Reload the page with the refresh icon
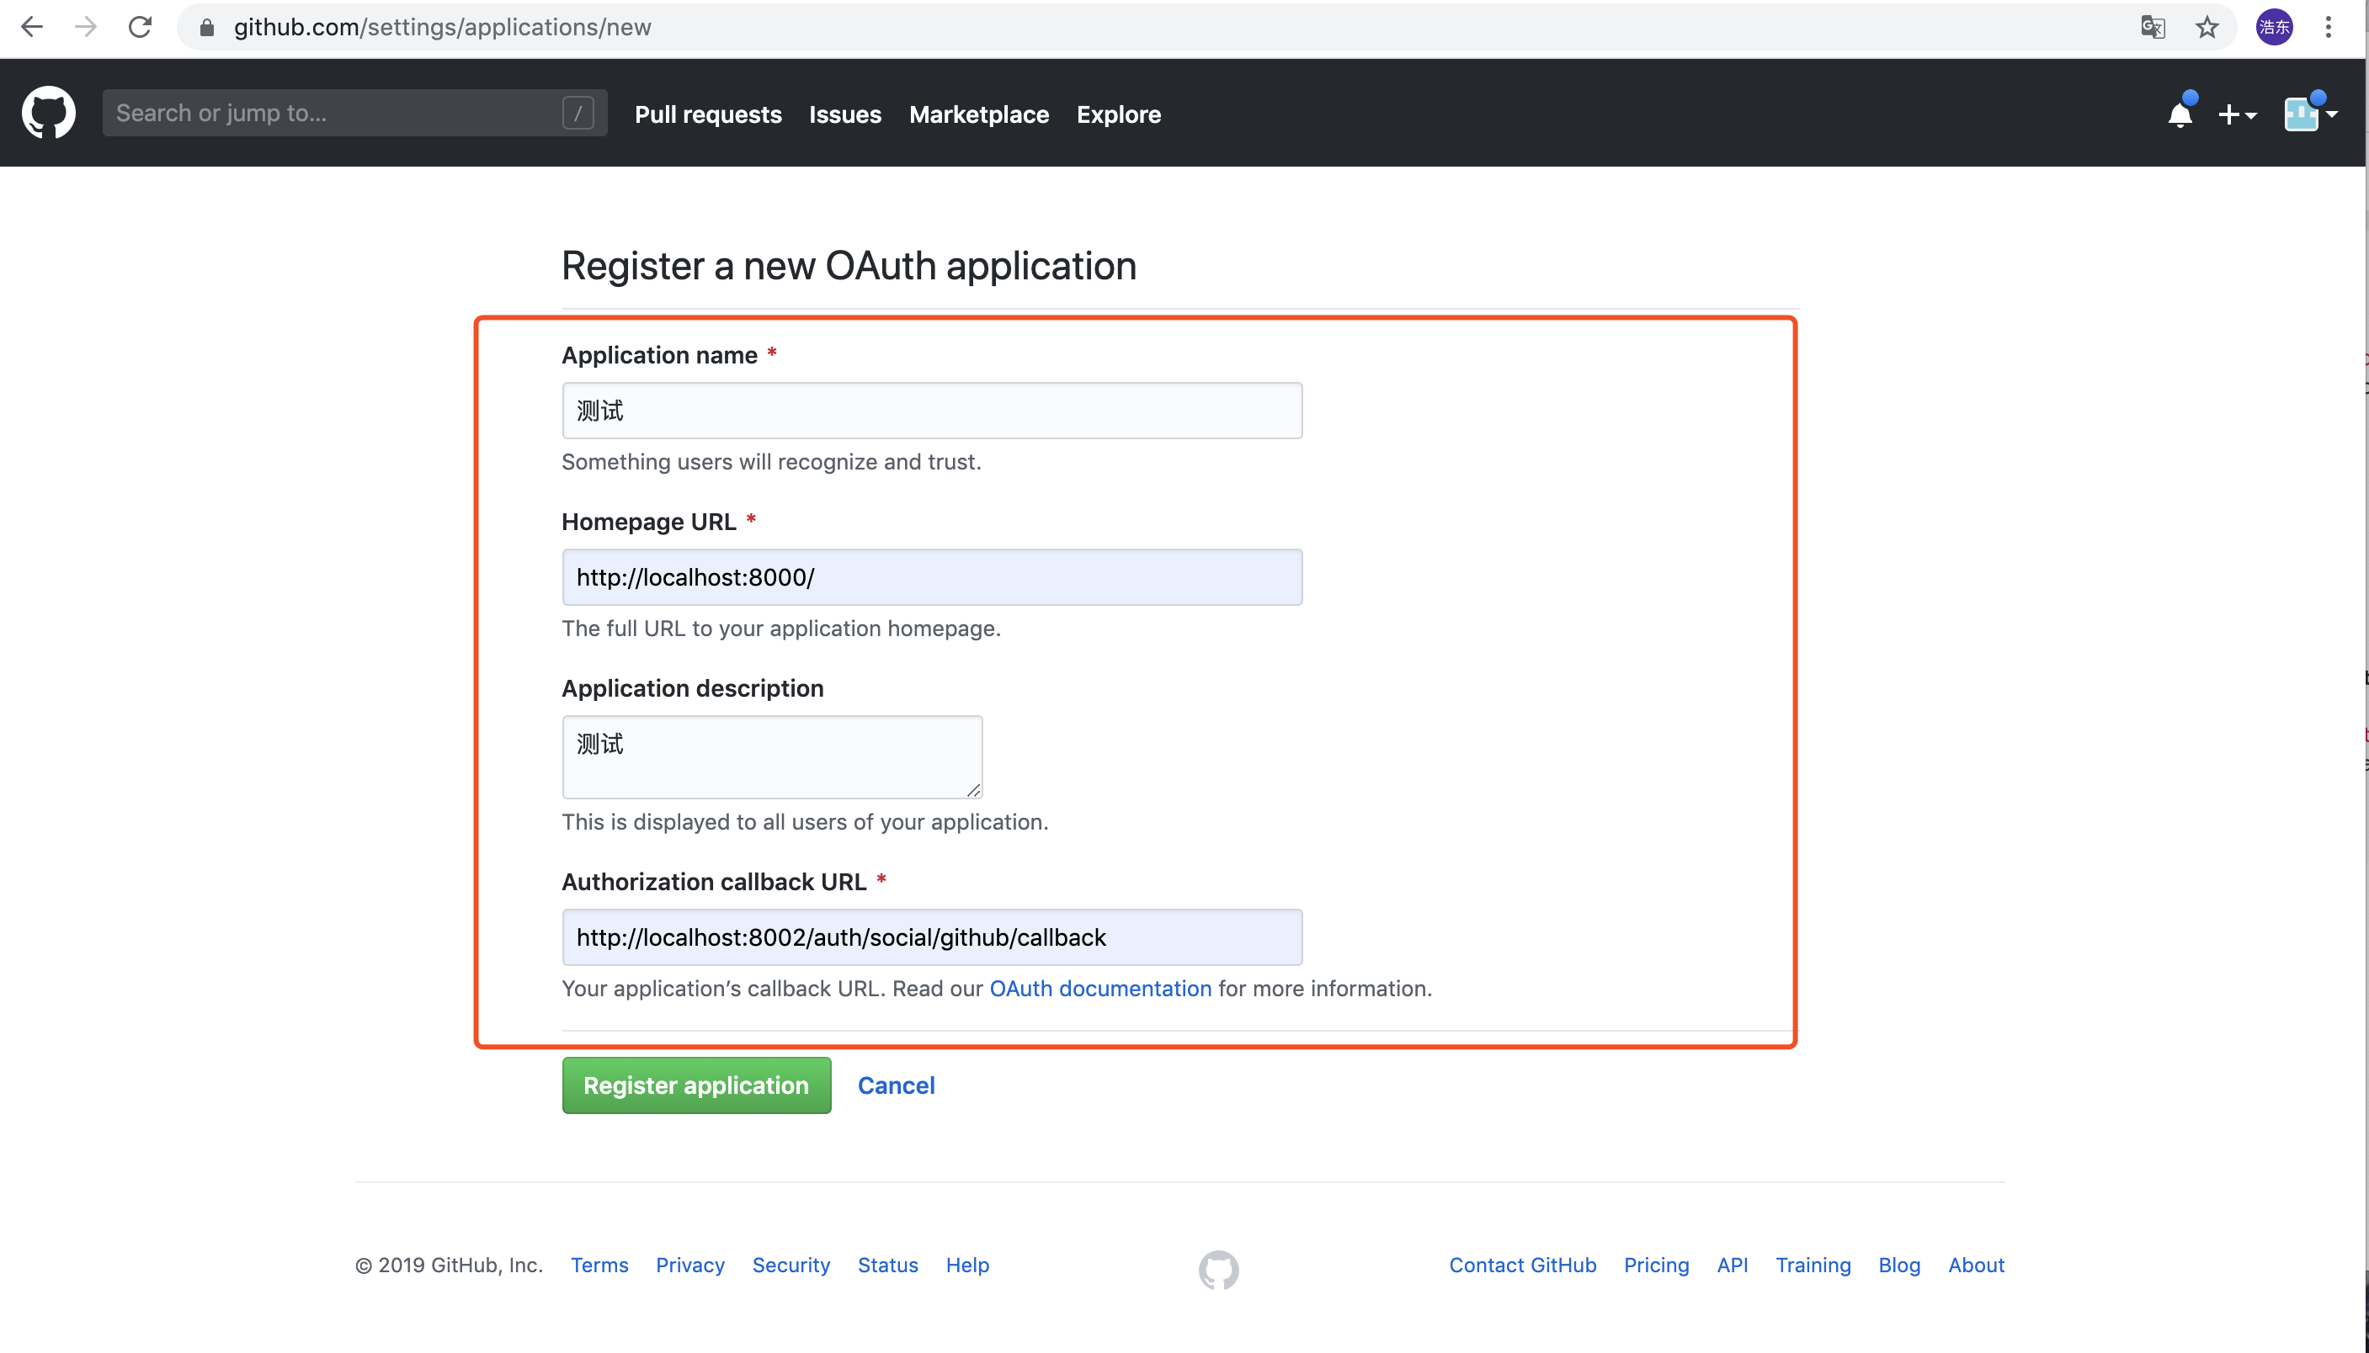The width and height of the screenshot is (2369, 1353). [140, 27]
